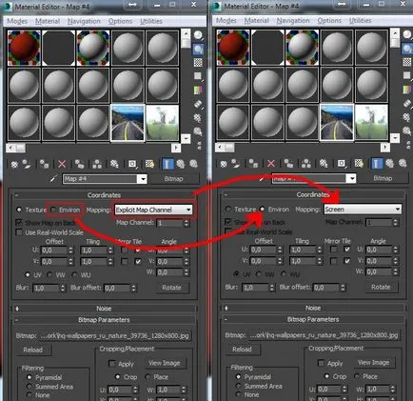Open Modes menu in left window
Viewport: 413px width, 401px height.
(17, 21)
